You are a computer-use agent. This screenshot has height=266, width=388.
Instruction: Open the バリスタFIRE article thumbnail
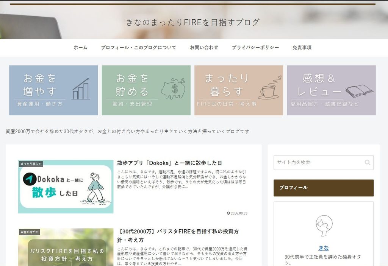tap(66, 247)
